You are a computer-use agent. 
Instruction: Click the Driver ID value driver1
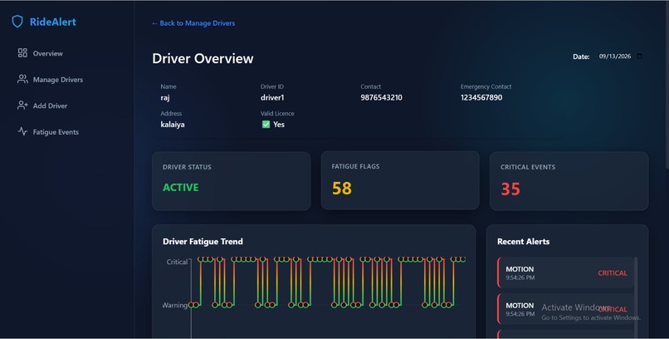tap(272, 97)
